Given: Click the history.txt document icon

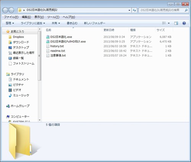Looking at the screenshot, I should tap(48, 46).
